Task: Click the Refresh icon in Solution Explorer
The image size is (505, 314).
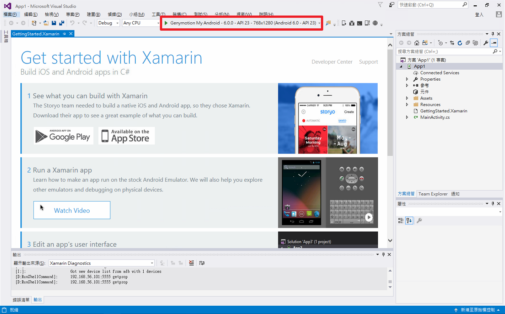Action: (460, 43)
